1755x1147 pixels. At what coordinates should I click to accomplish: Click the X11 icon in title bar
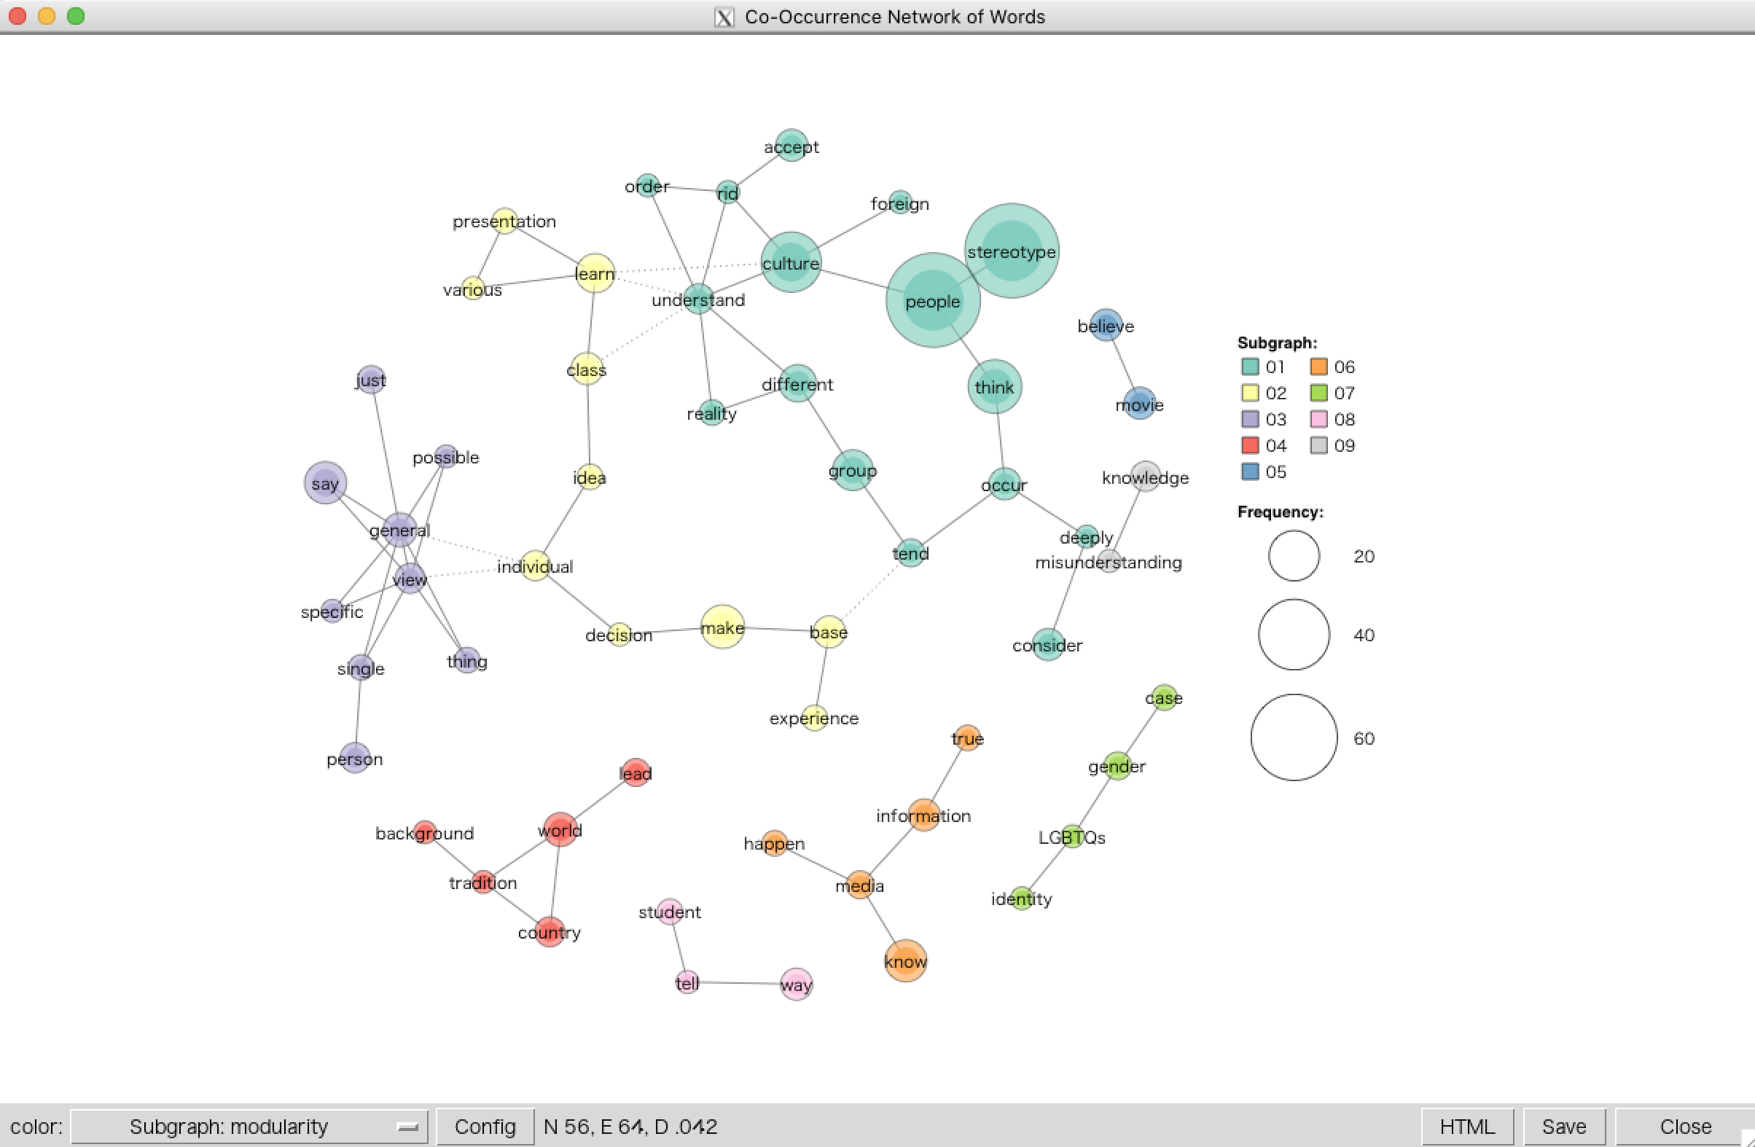click(x=724, y=17)
